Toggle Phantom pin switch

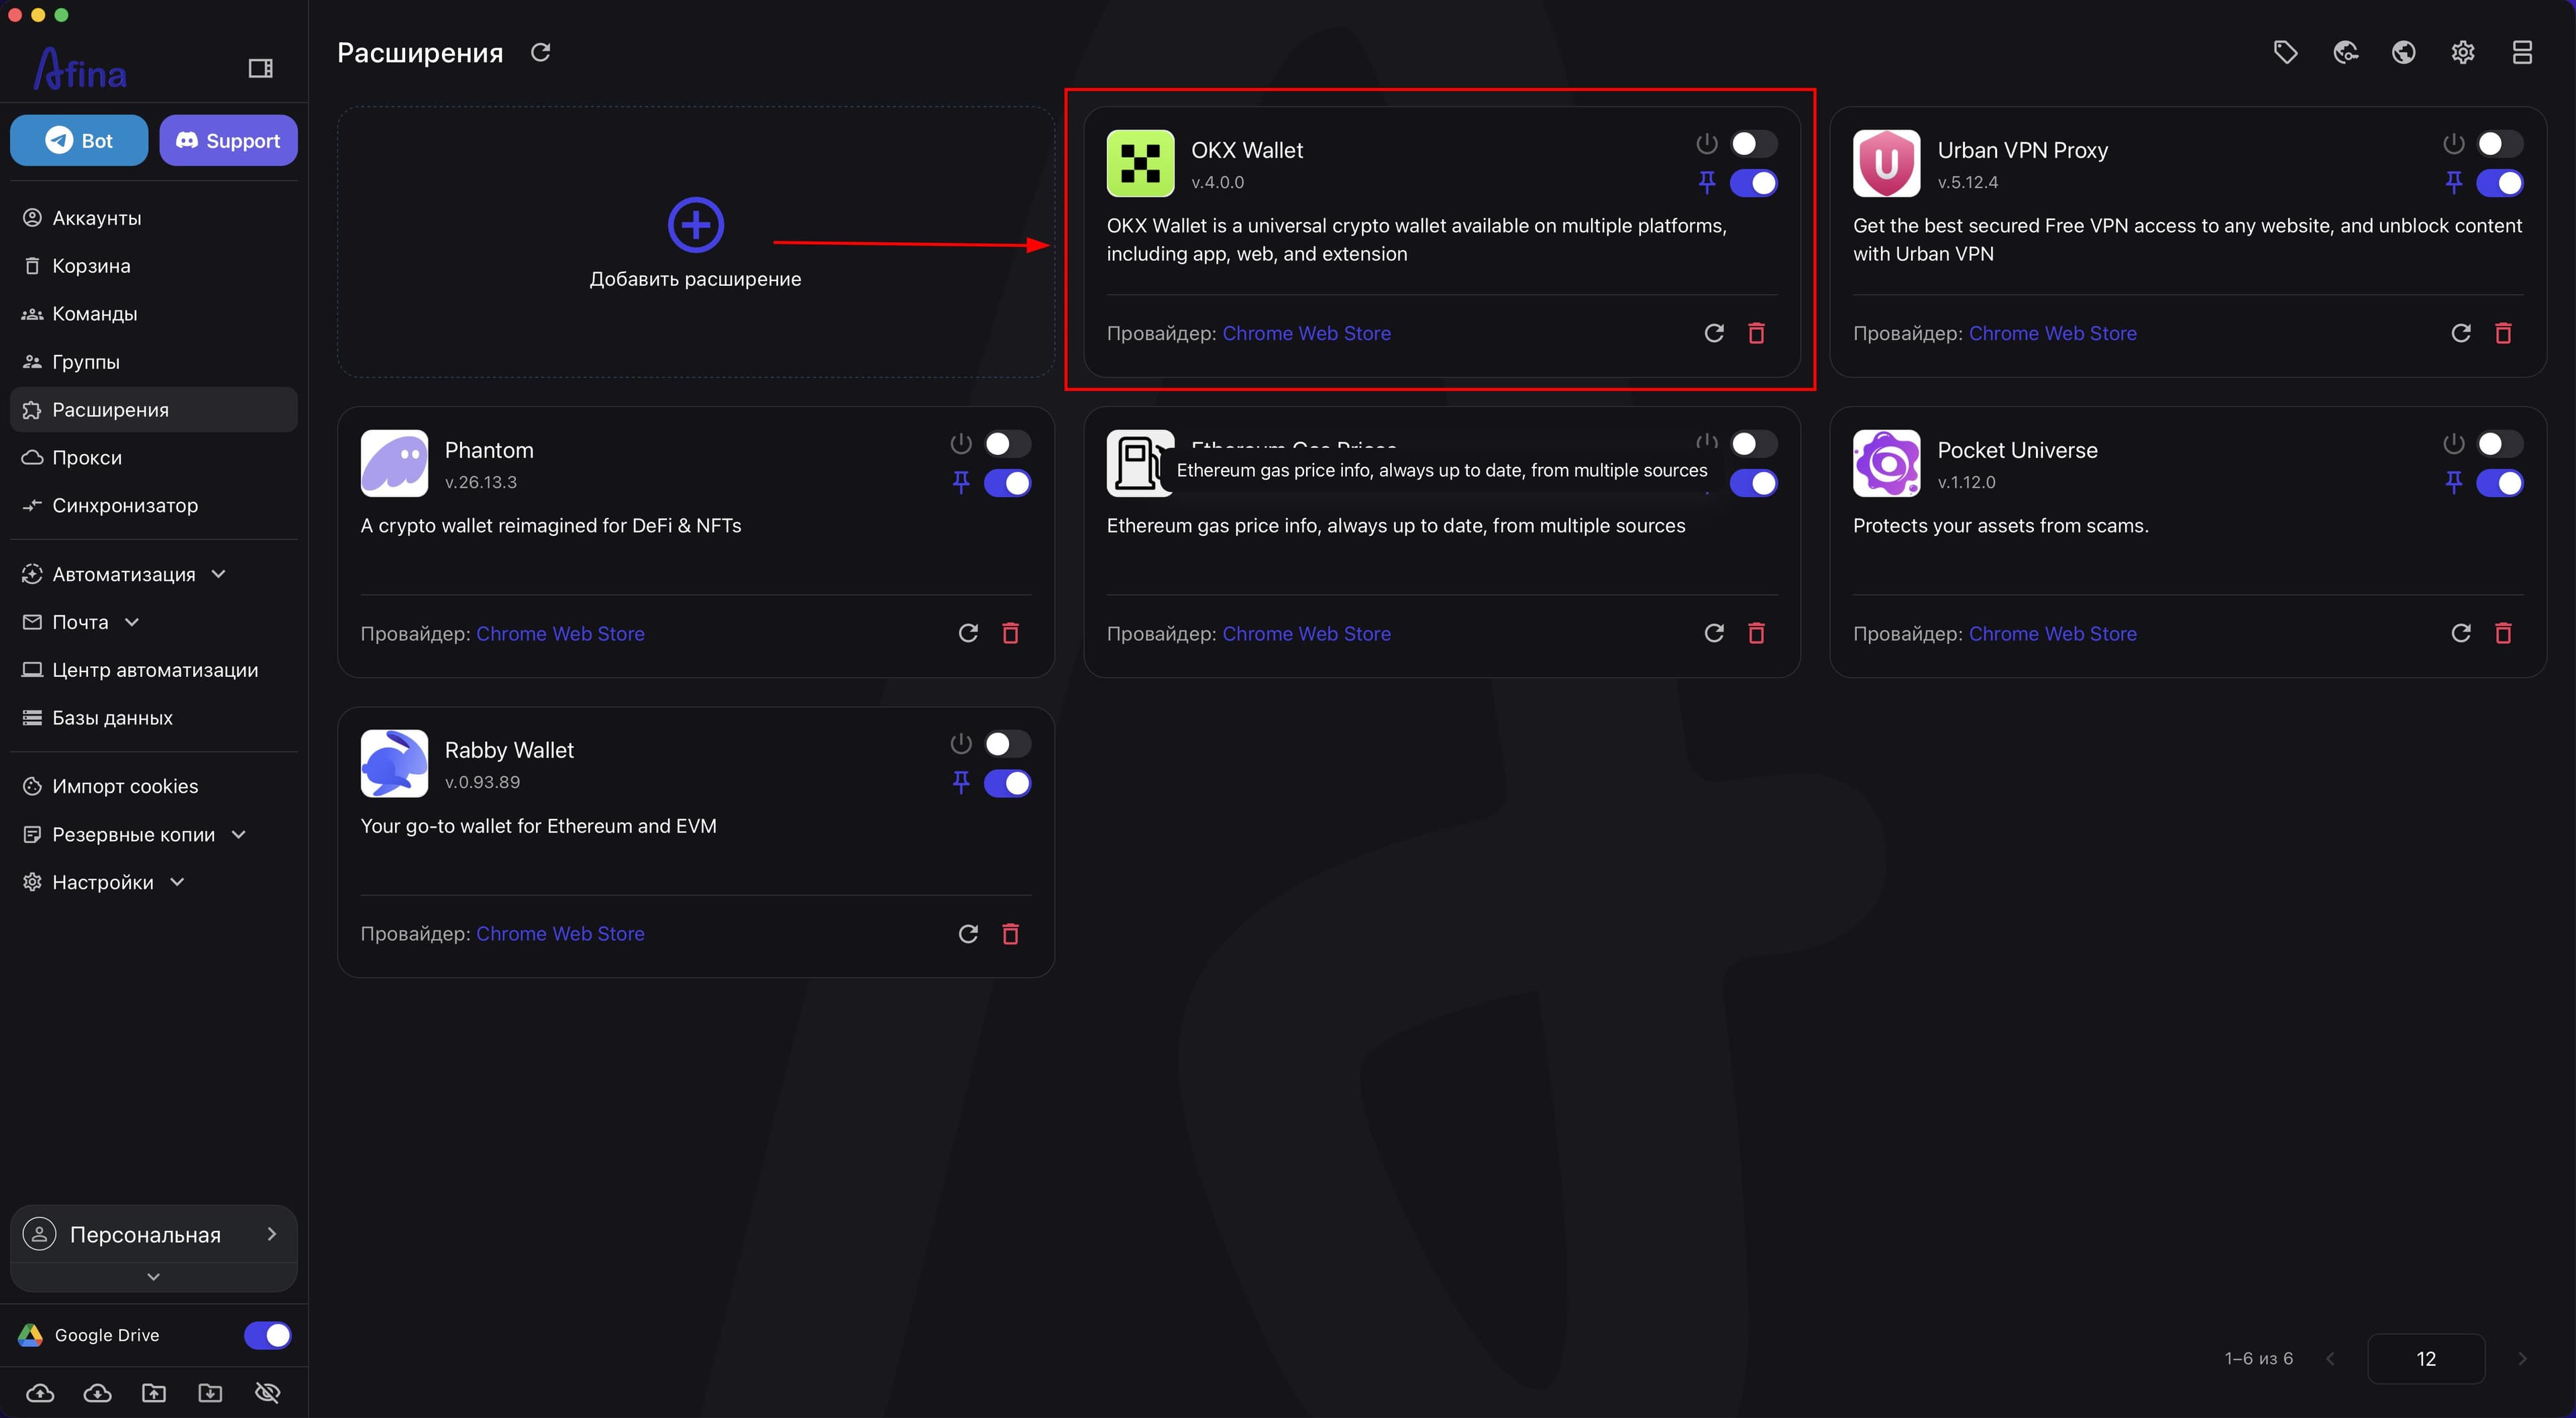tap(1007, 483)
